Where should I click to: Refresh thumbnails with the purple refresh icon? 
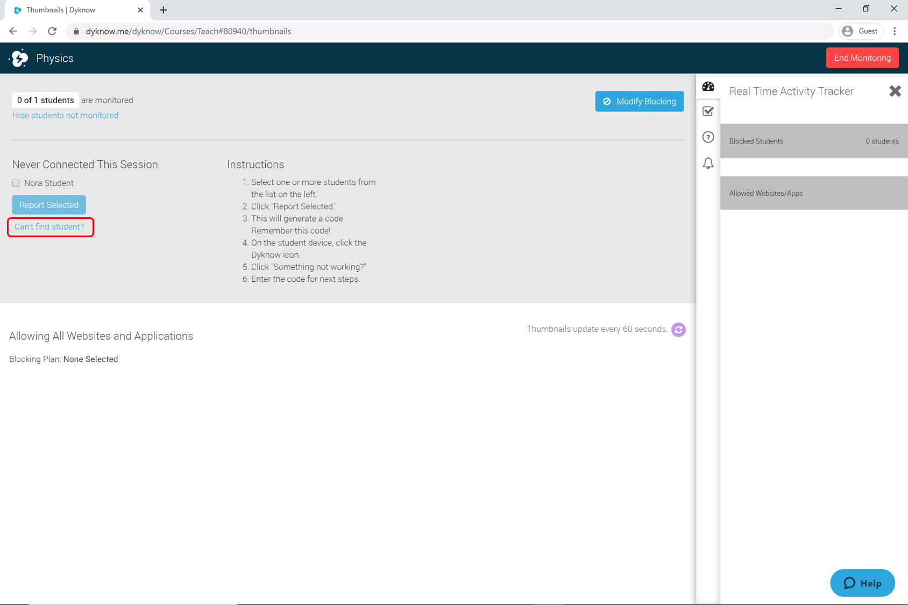[x=678, y=330]
